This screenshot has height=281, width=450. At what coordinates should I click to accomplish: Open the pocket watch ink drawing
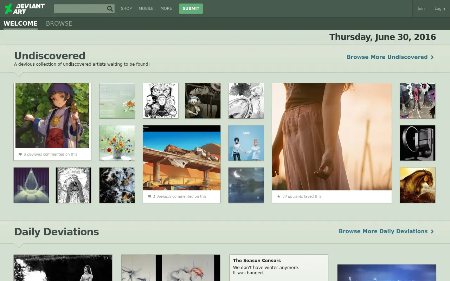[246, 101]
